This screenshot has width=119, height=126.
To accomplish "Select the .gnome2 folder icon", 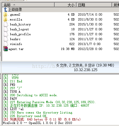I will 5,14.
